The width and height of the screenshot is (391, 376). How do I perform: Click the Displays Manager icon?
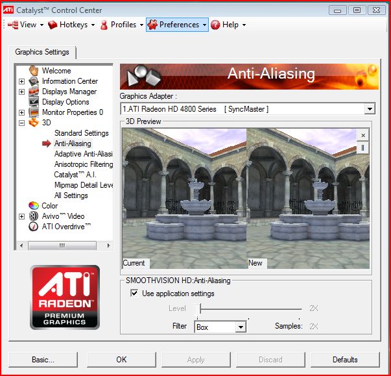[34, 92]
